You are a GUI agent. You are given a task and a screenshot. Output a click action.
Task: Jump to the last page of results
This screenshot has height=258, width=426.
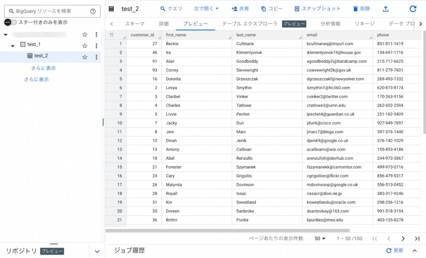click(x=417, y=238)
